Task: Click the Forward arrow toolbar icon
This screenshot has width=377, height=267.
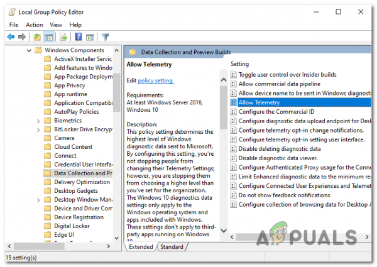Action: [22, 37]
